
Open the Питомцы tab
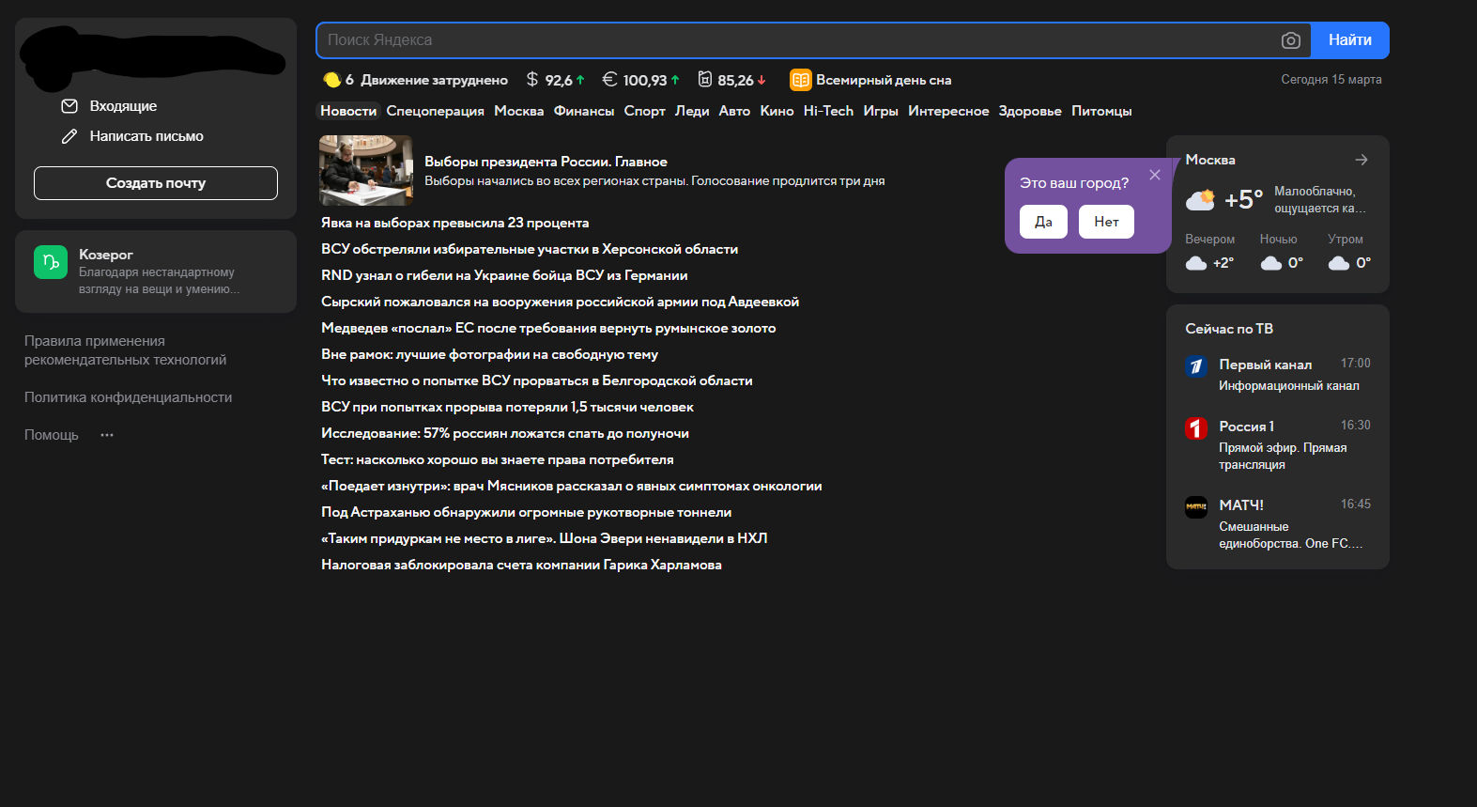[1101, 111]
